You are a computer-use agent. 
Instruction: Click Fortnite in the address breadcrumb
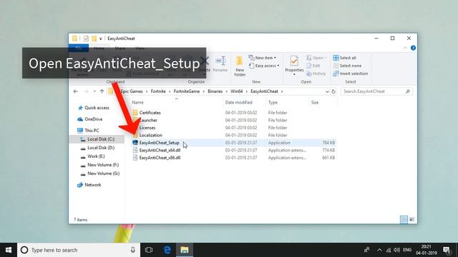[158, 91]
